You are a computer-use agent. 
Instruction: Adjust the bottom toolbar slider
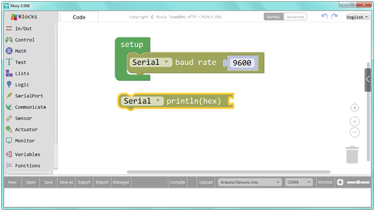(x=358, y=182)
